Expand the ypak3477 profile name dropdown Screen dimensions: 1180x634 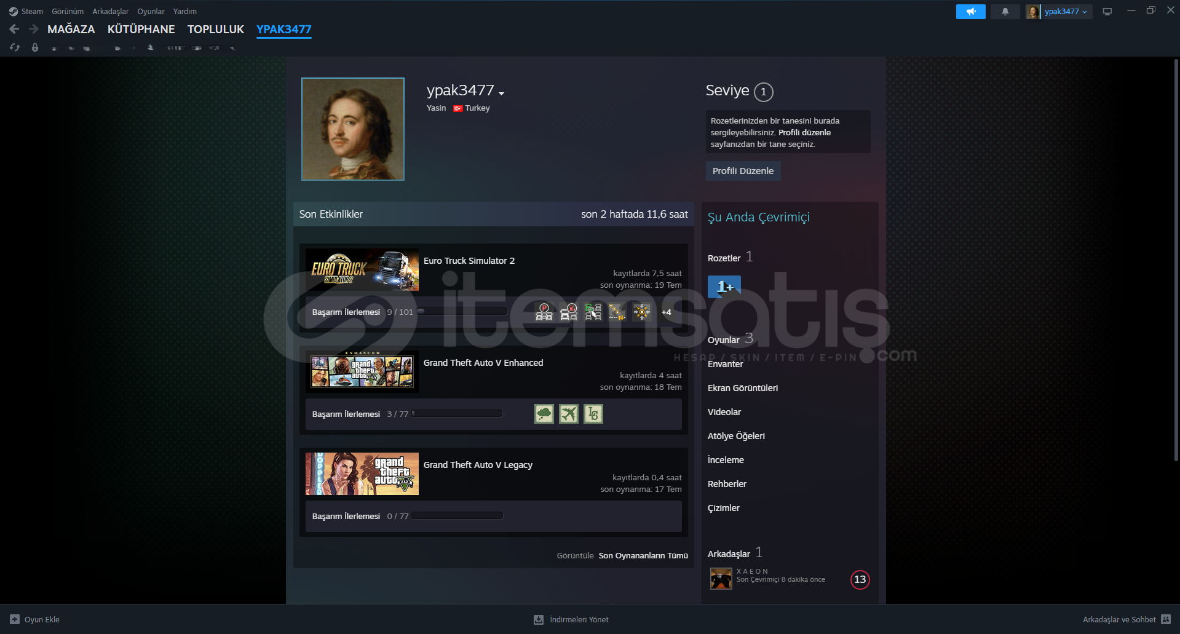[x=502, y=93]
